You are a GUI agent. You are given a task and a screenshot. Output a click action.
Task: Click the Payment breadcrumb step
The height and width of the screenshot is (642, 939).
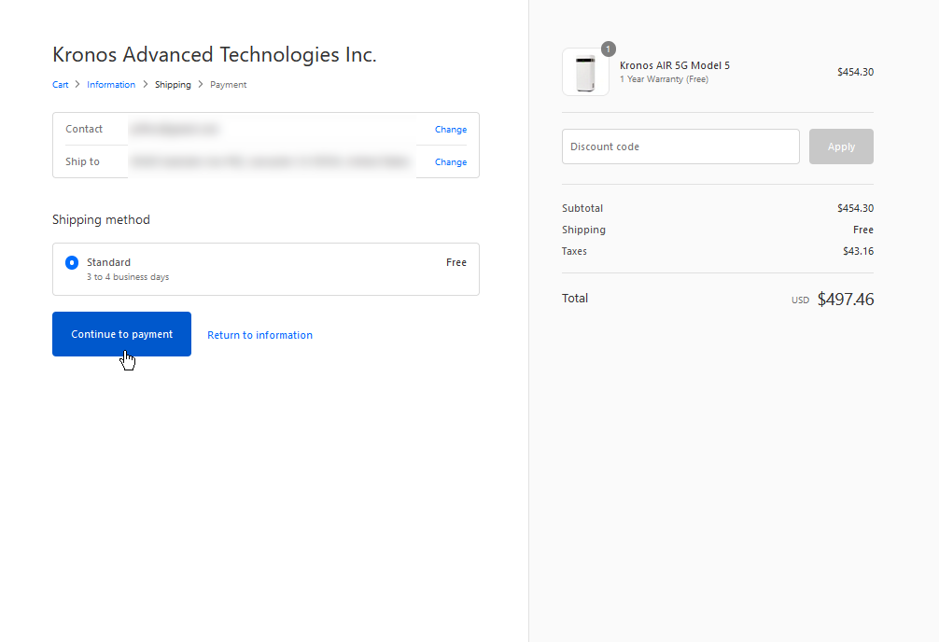[228, 85]
